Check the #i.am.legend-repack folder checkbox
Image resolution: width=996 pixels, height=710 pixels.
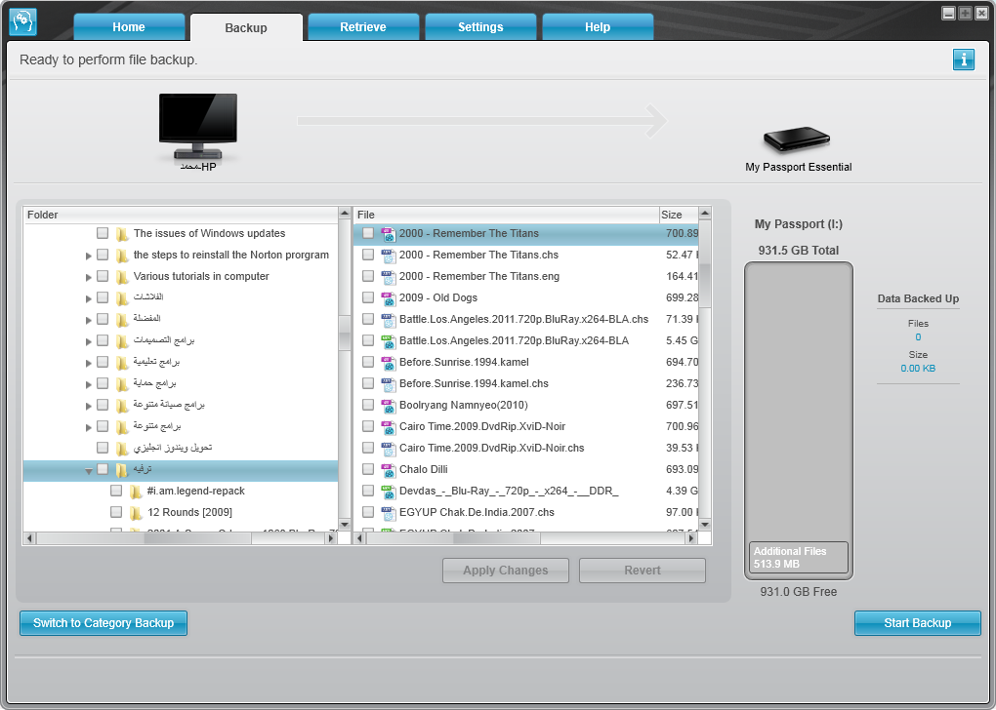click(115, 491)
